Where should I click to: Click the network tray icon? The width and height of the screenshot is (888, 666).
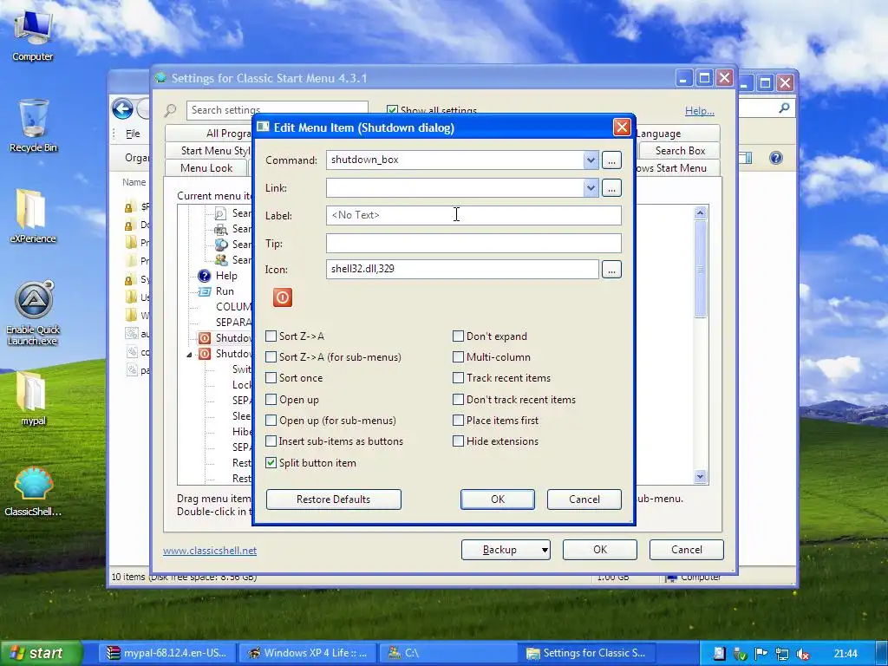pos(781,654)
